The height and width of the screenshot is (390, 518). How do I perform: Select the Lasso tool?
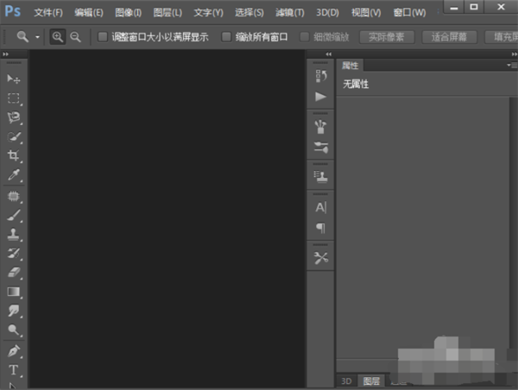(x=14, y=117)
